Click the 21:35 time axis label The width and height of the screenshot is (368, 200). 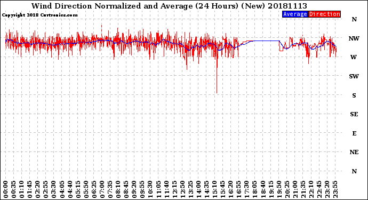(x=303, y=189)
